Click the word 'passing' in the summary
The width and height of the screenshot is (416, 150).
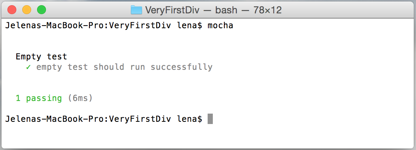(44, 98)
